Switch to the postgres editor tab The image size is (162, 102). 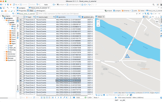tap(21, 8)
